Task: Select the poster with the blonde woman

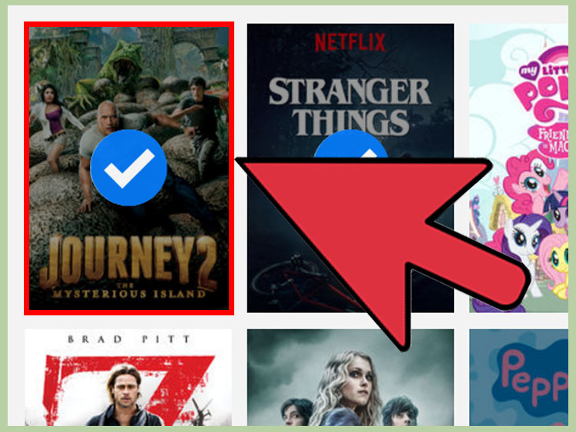Action: (x=350, y=378)
